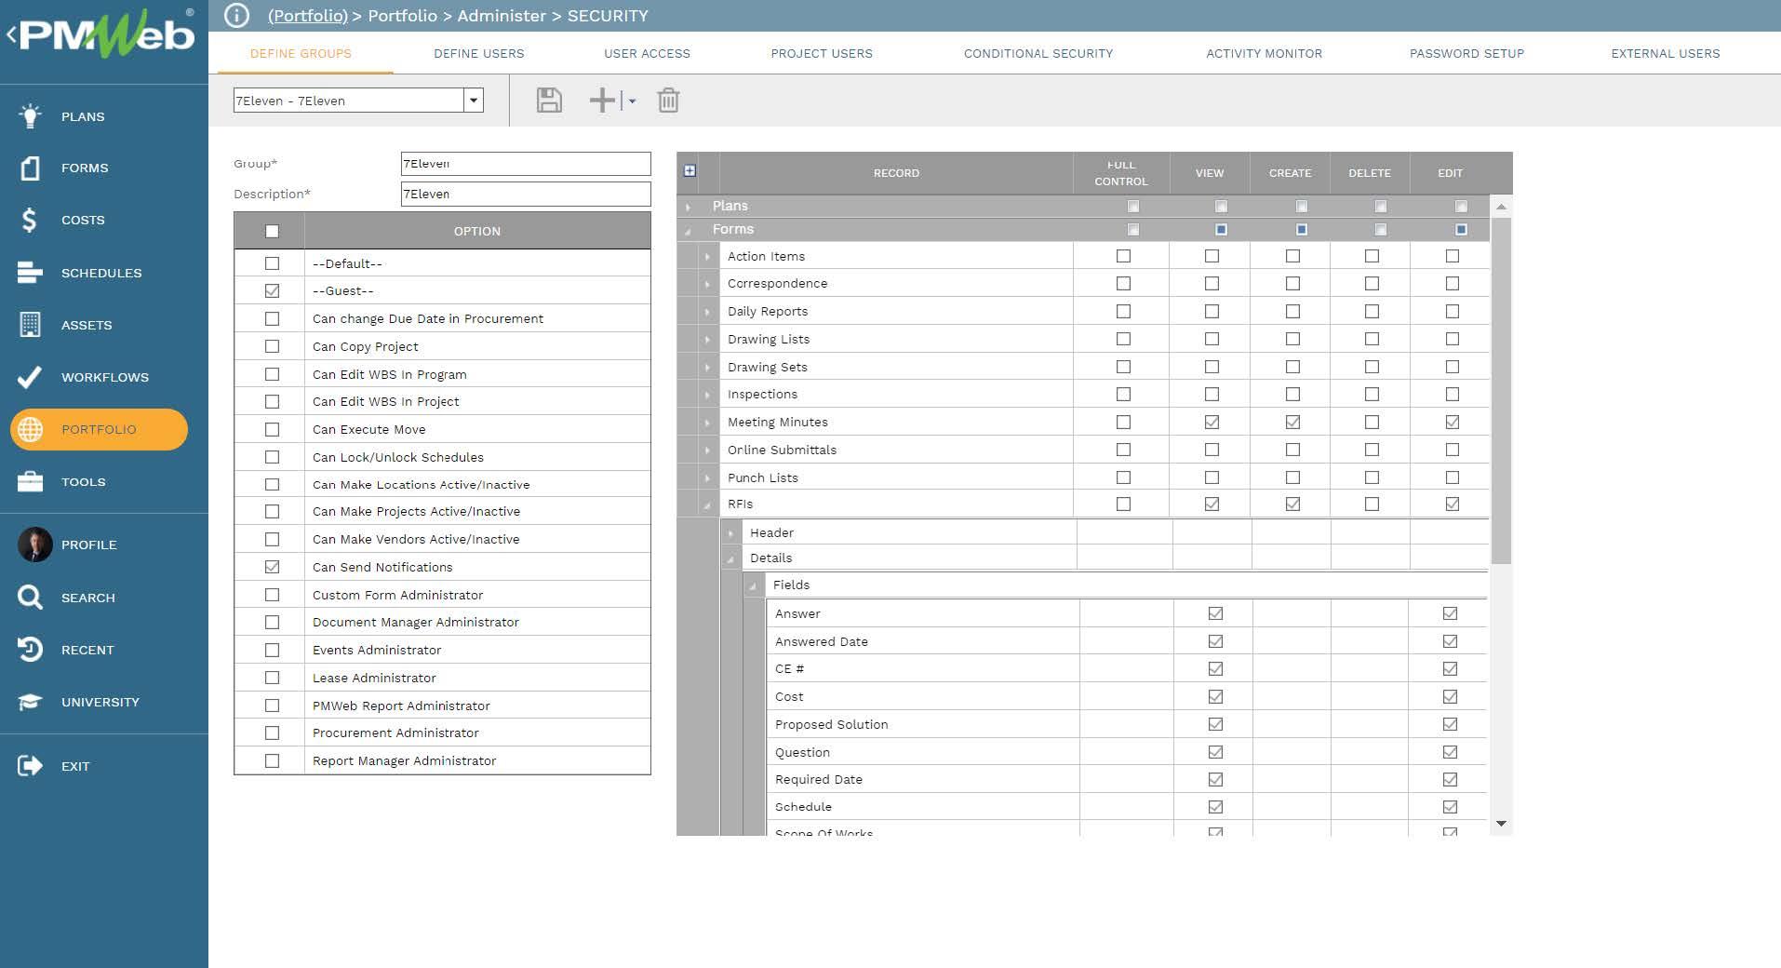
Task: Expand the Action Items row
Action: click(707, 256)
